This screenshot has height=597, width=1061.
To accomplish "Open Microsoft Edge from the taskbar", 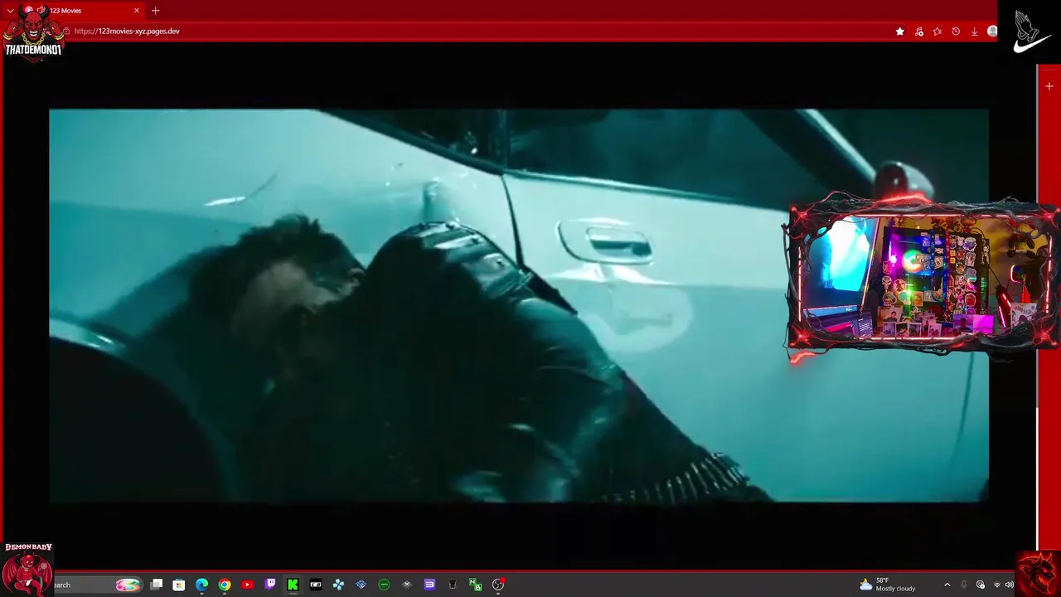I will [201, 585].
